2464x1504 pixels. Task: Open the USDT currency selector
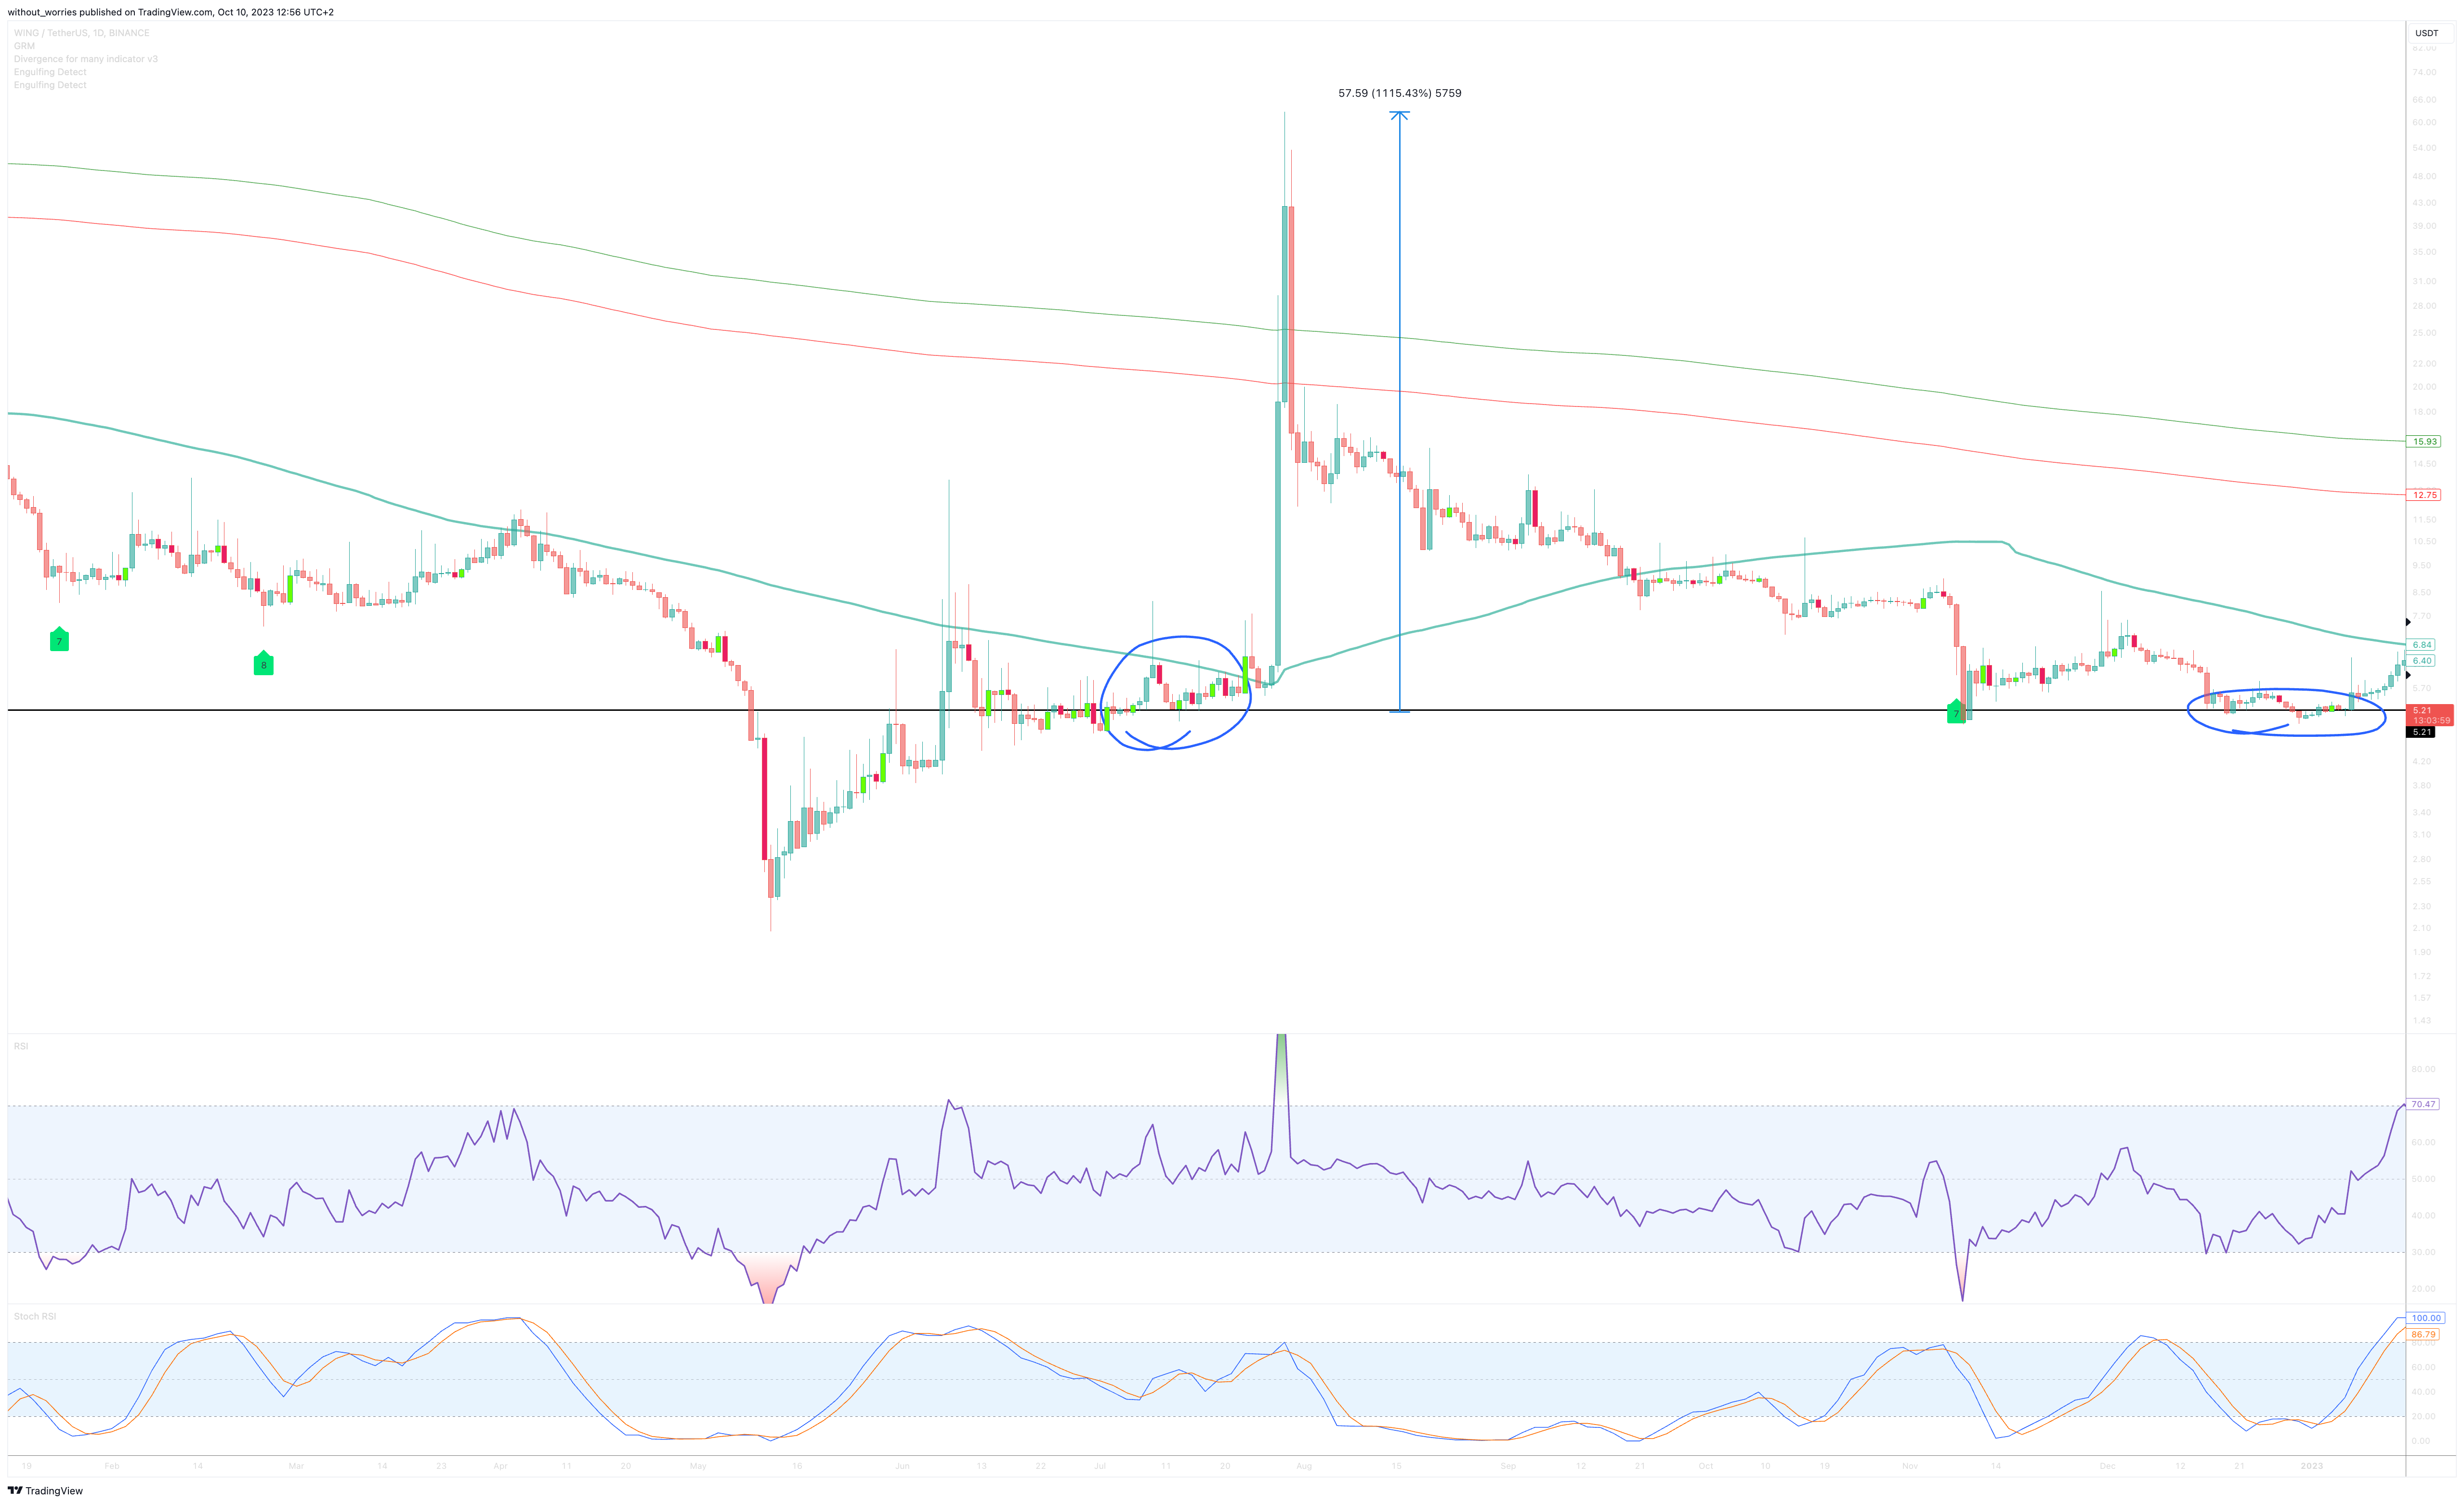[x=2427, y=33]
